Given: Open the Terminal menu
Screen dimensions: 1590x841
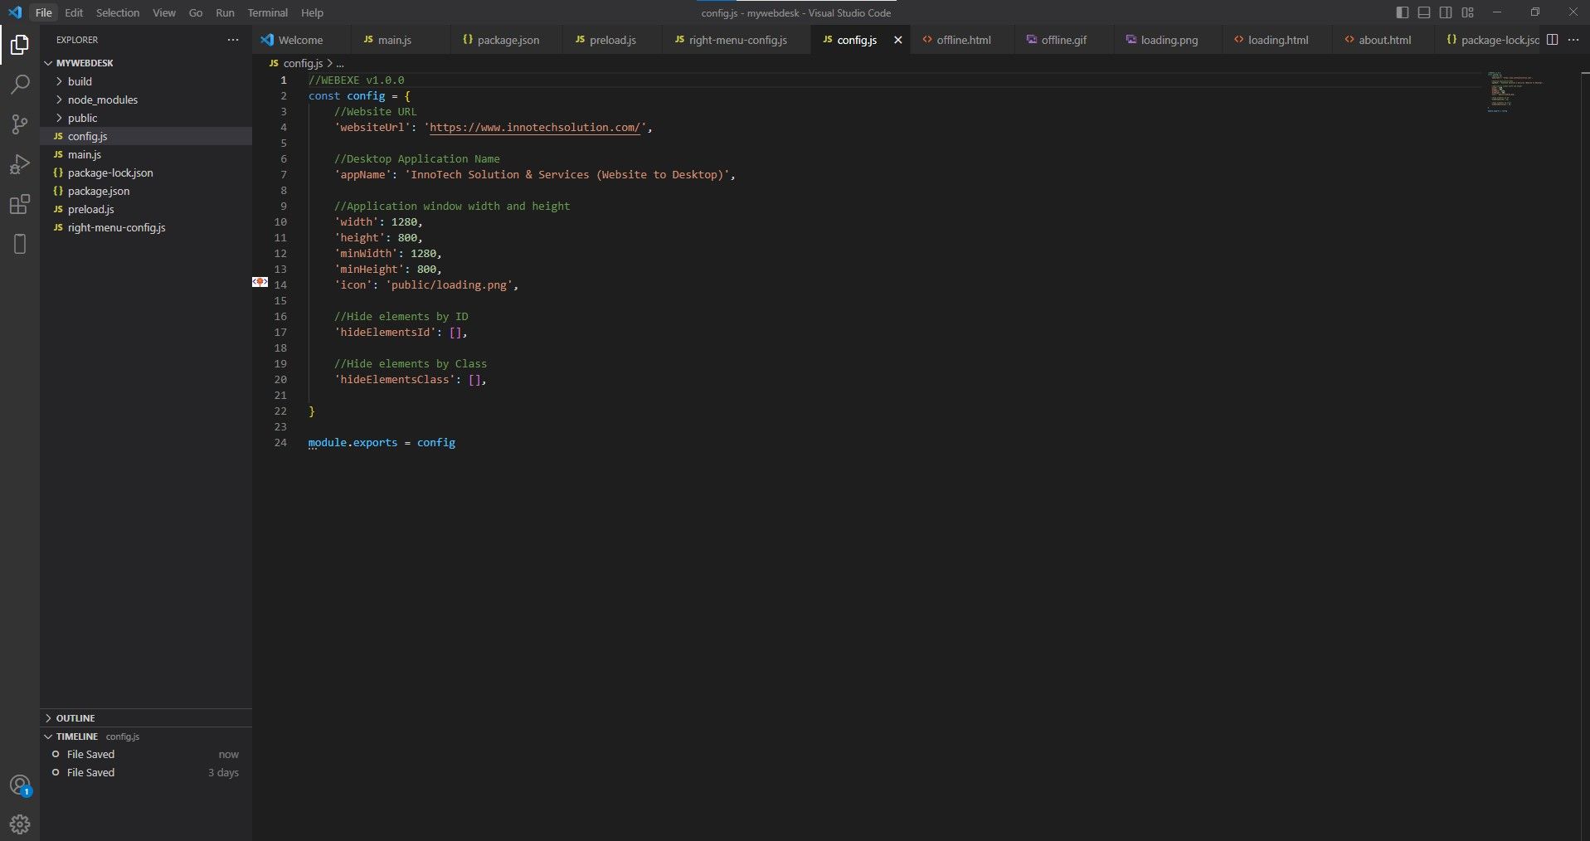Looking at the screenshot, I should pos(267,12).
